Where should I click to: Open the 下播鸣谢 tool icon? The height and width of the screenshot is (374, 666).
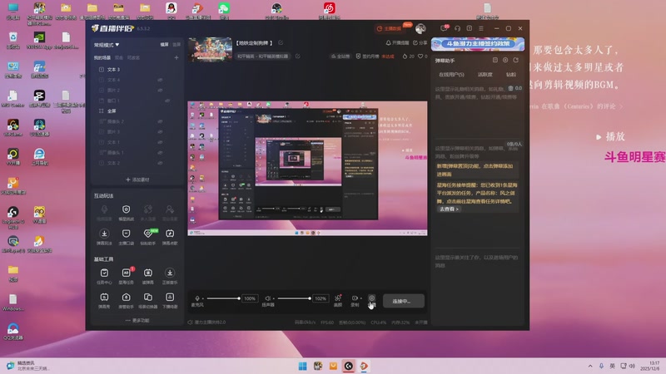[170, 300]
